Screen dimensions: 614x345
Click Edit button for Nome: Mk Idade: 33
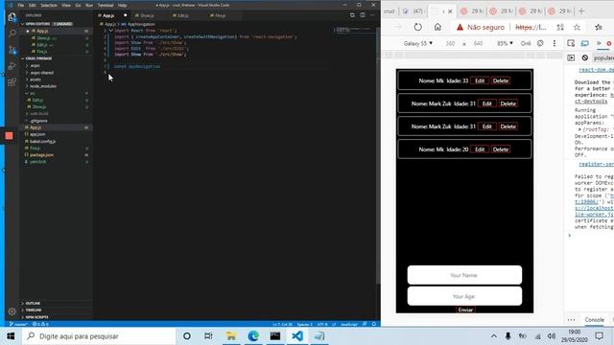click(480, 80)
